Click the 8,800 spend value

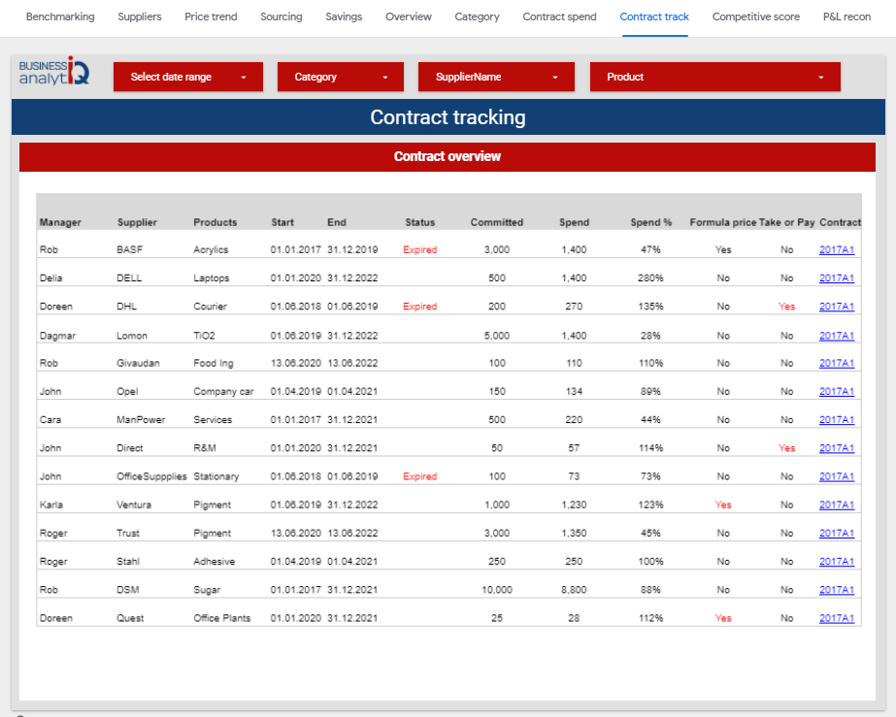tap(574, 590)
